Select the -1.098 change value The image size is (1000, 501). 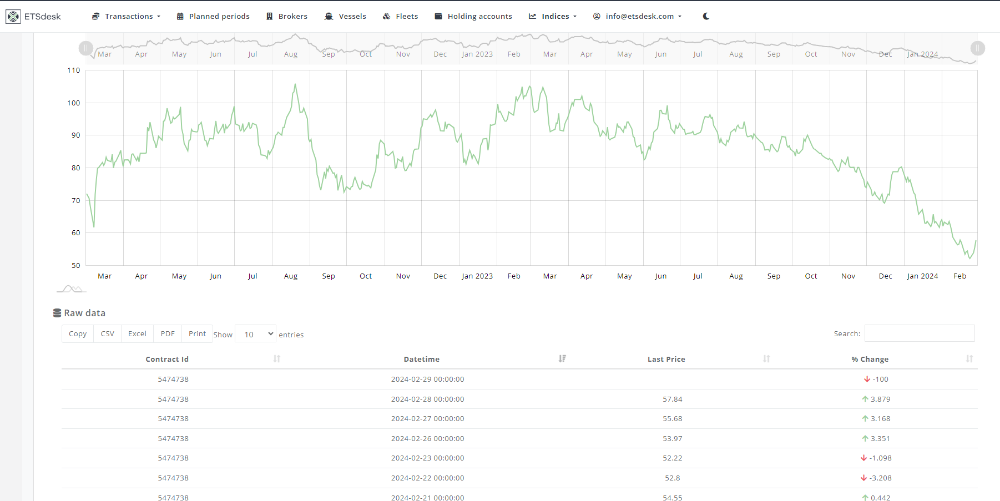pos(881,458)
